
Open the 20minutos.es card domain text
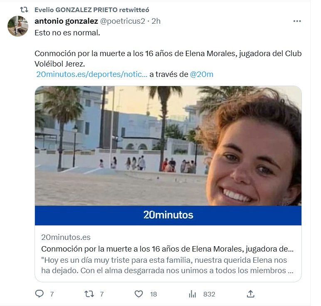point(66,237)
